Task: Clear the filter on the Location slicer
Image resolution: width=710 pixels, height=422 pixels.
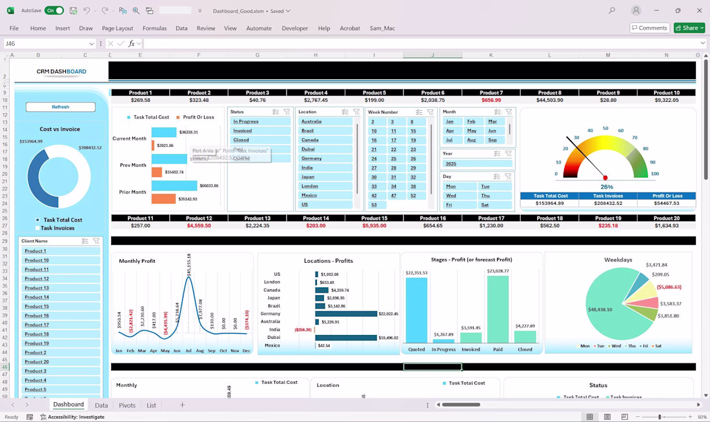Action: (356, 111)
